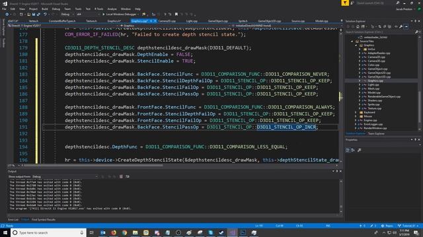The image size is (423, 237).
Task: Click the Search Solution Explorer field
Action: pos(379,32)
